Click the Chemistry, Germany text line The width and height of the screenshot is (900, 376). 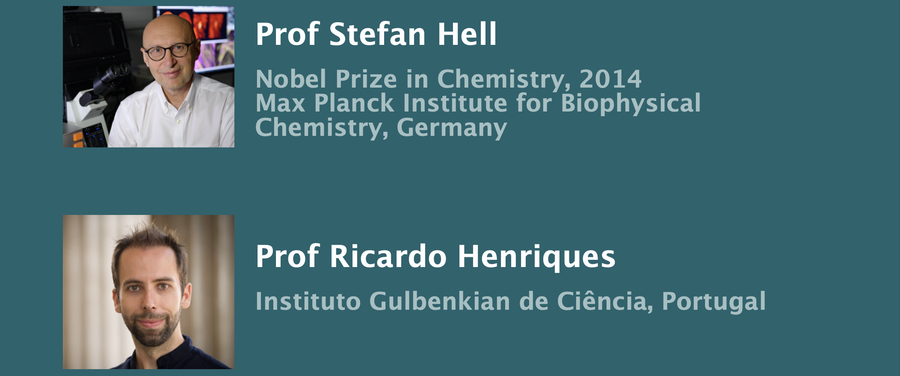(x=381, y=128)
